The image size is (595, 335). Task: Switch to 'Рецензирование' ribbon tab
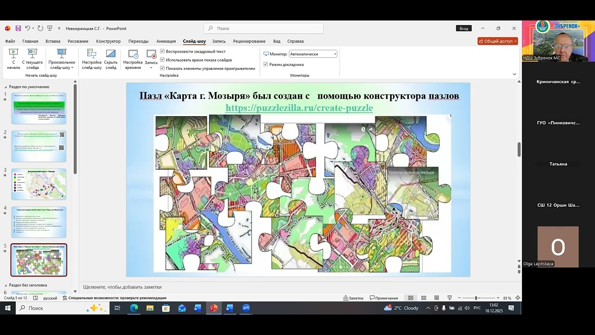[x=249, y=41]
